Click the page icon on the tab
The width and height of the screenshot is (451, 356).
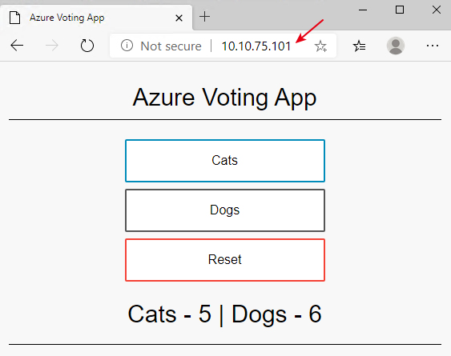[x=14, y=18]
